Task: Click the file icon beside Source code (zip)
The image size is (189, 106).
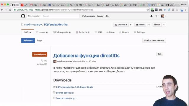Action: tap(54, 92)
